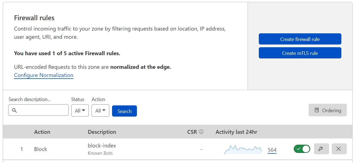Click the Activity last 24hr column header

[x=236, y=132]
